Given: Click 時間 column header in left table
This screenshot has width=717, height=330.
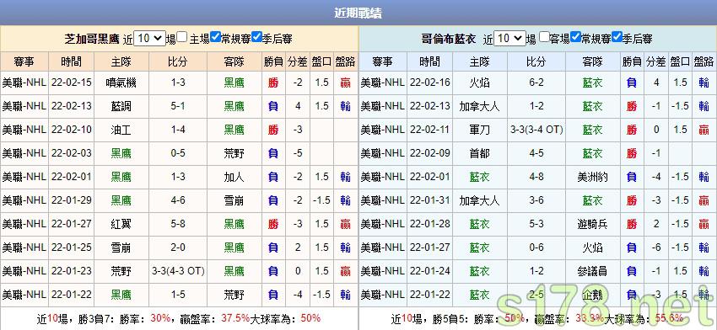Looking at the screenshot, I should pyautogui.click(x=72, y=61).
